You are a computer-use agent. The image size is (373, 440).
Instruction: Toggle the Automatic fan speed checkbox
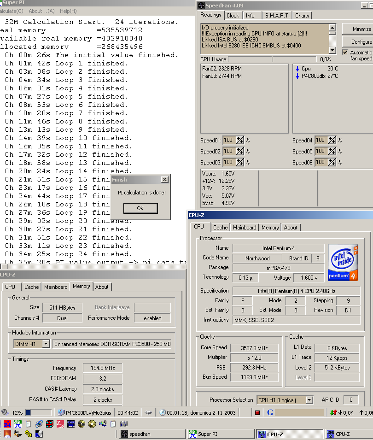345,52
